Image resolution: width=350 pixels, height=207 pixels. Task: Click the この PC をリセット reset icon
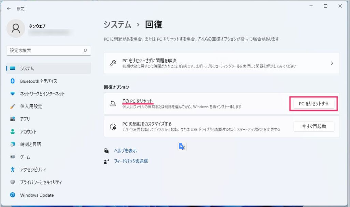tap(113, 104)
